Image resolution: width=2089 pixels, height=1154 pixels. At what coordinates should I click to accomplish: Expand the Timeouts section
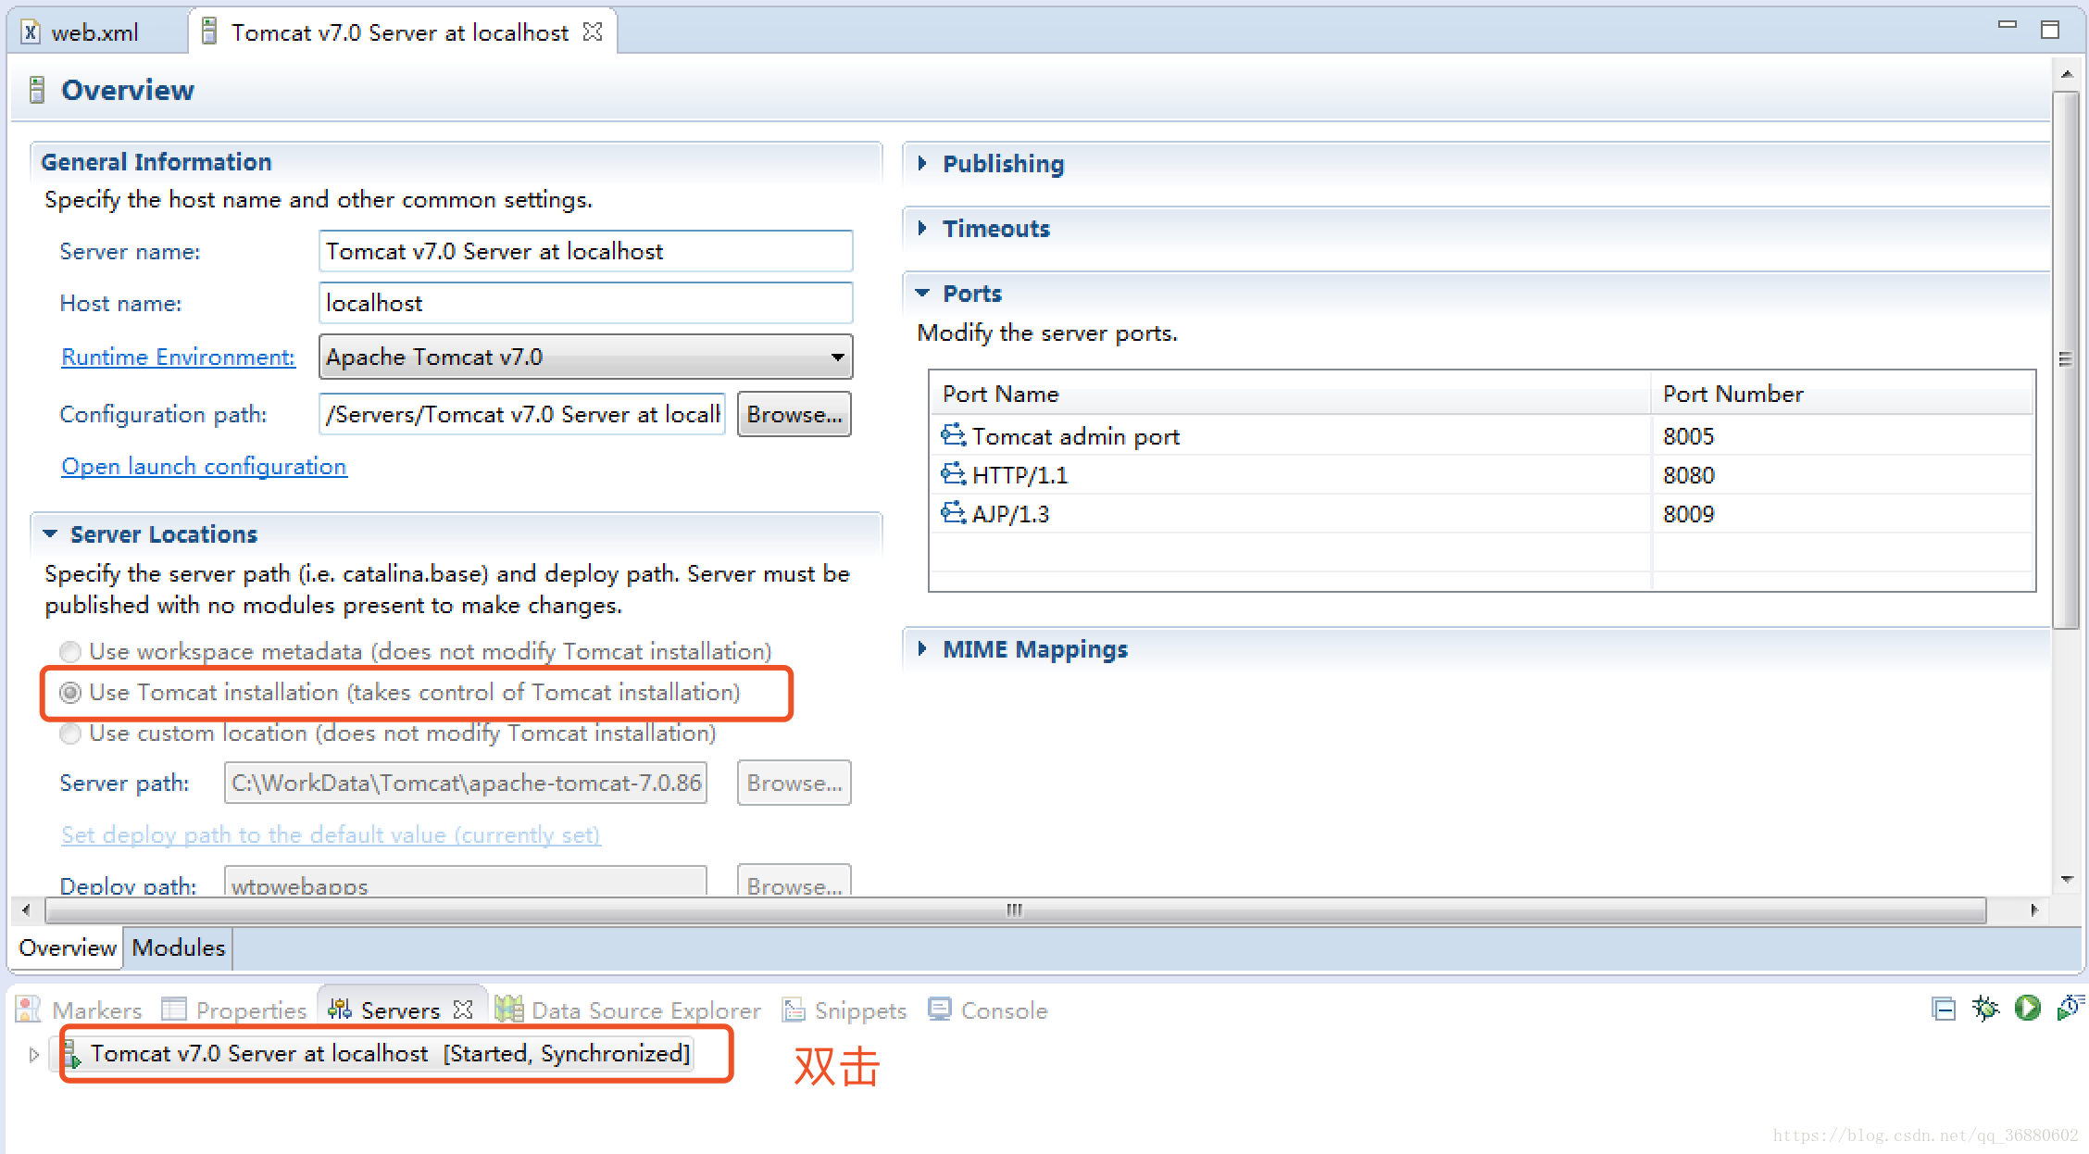pos(922,228)
